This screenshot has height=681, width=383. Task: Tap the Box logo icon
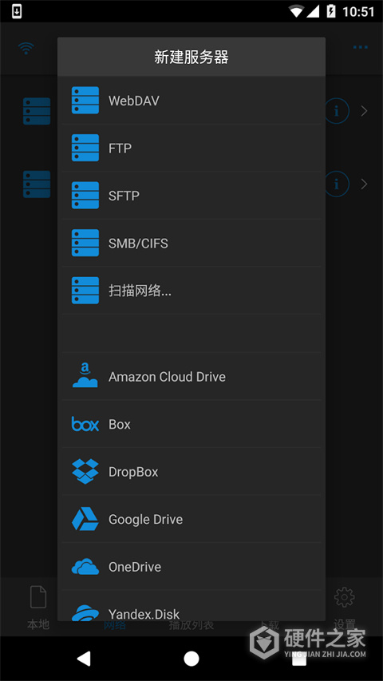click(85, 424)
